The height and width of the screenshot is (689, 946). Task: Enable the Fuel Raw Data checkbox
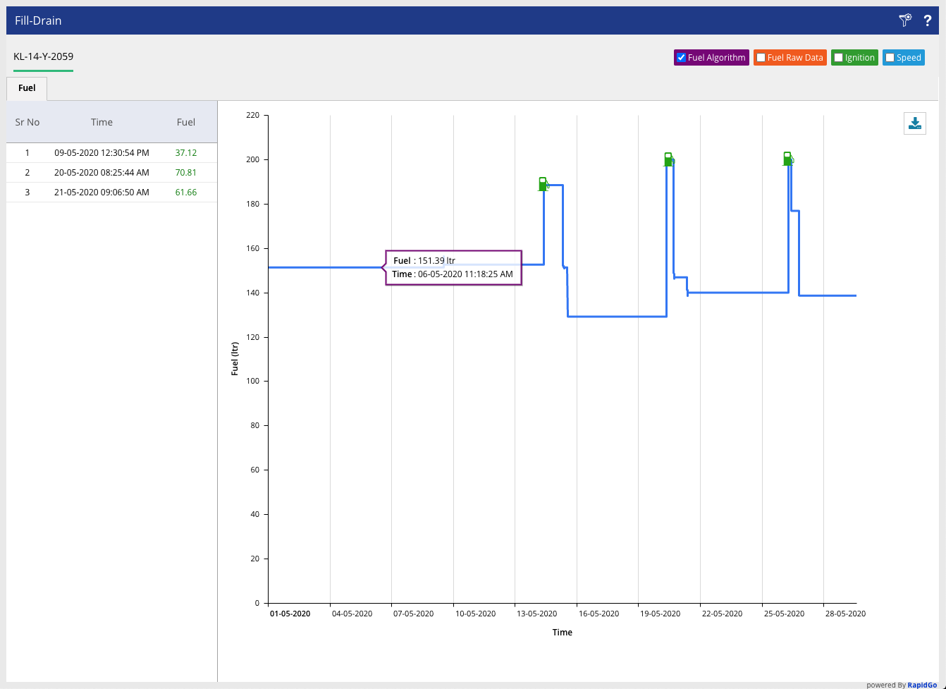pyautogui.click(x=760, y=57)
